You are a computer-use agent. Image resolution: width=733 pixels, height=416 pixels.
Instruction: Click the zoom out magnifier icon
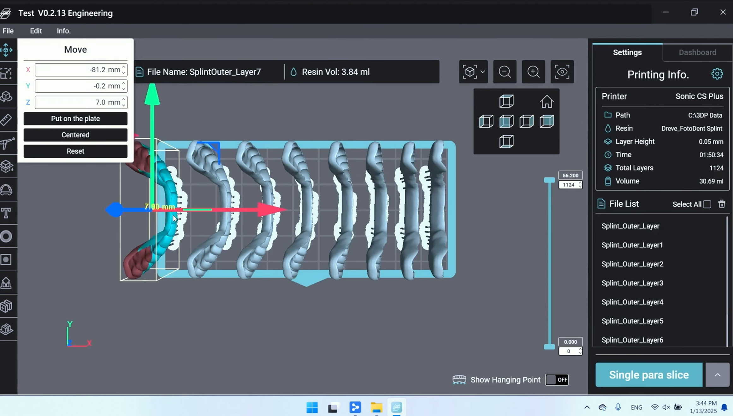tap(505, 72)
